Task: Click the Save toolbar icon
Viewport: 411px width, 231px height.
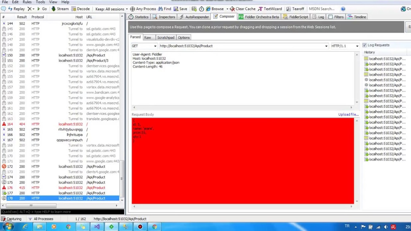Action: pyautogui.click(x=176, y=9)
